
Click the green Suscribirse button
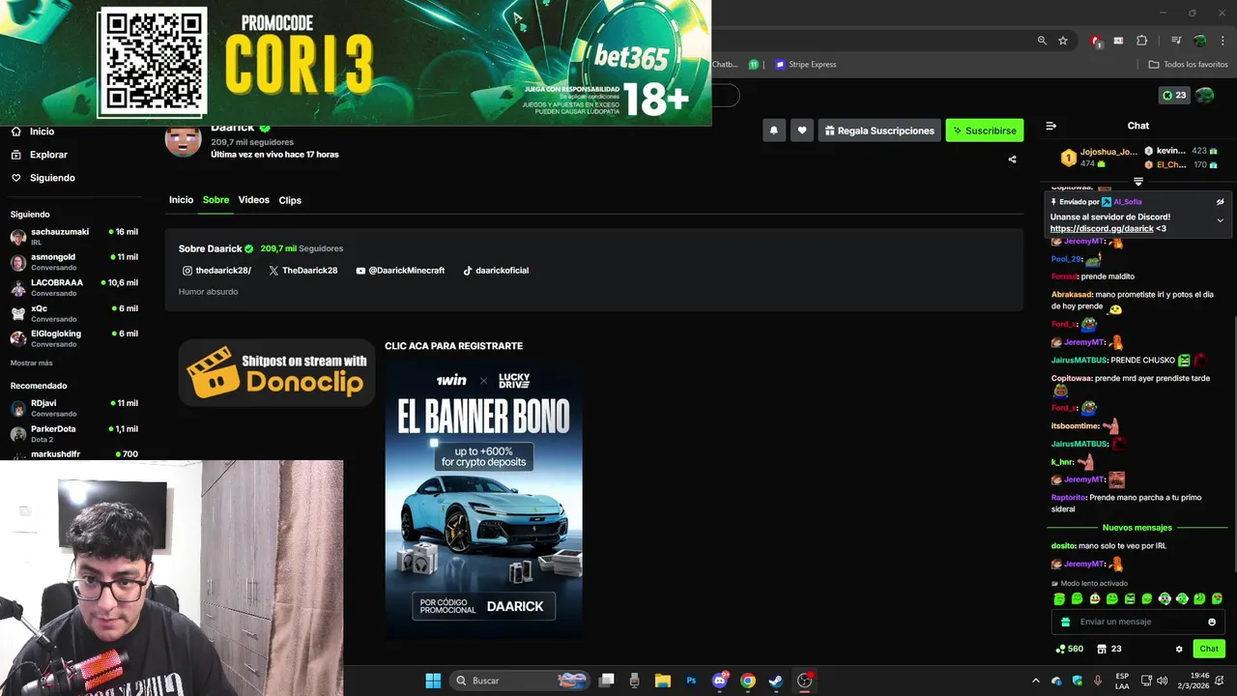click(984, 130)
